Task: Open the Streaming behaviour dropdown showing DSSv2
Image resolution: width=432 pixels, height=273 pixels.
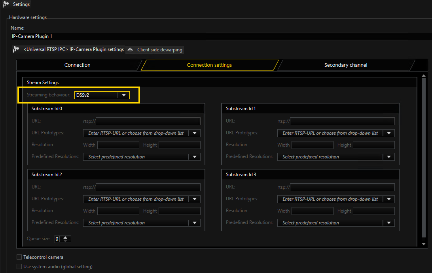Action: tap(124, 95)
